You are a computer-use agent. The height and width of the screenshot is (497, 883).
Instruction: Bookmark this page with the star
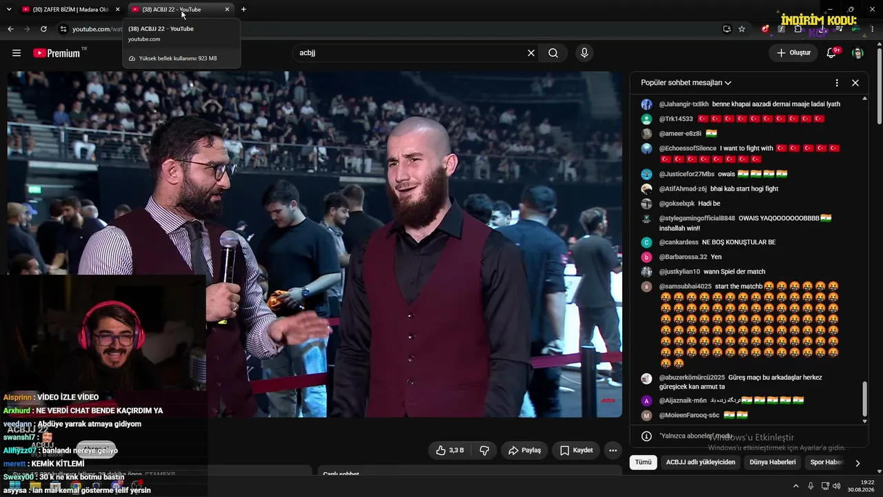742,29
